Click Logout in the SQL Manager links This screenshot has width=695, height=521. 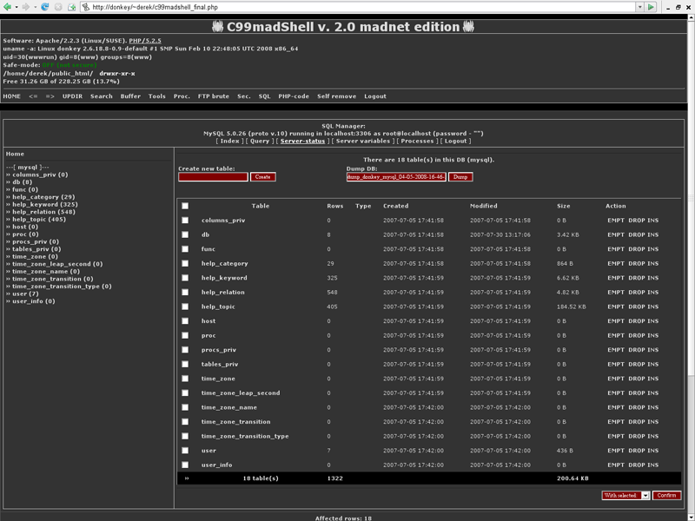click(x=455, y=141)
